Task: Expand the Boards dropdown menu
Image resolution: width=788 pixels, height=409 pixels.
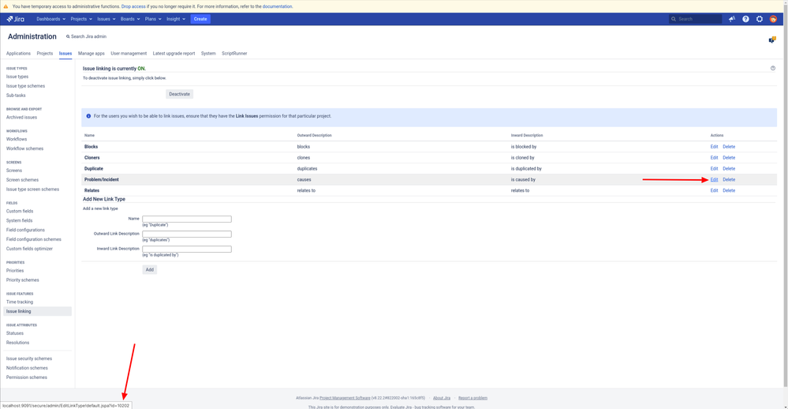Action: (129, 19)
